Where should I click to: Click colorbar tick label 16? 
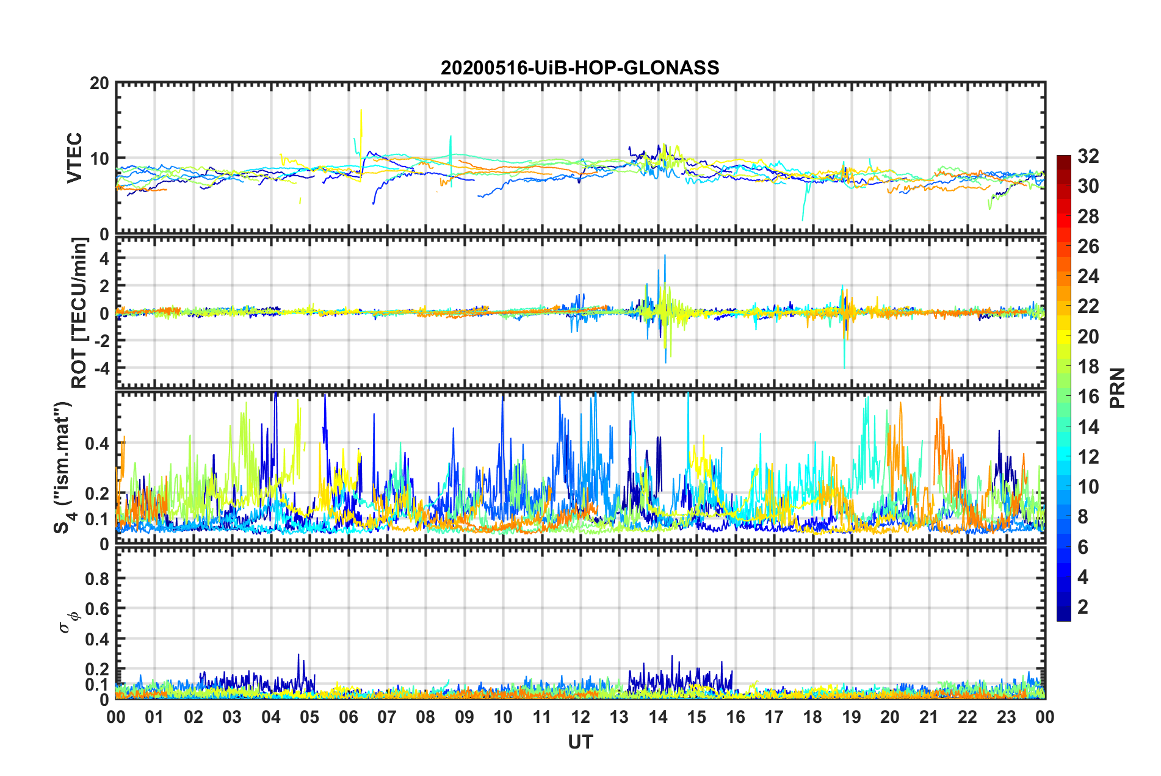[1088, 397]
